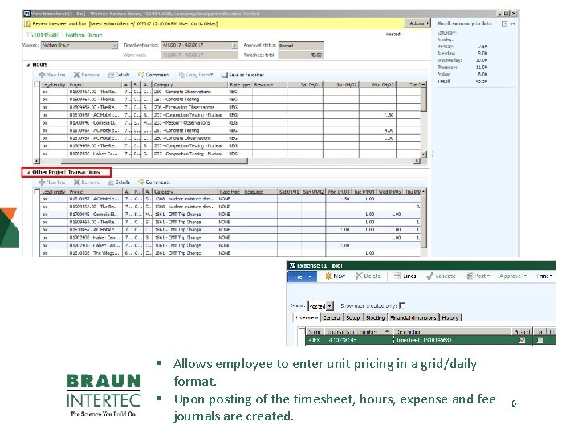Click the Hours grid horizontal scrollbar thumb
Viewport: 578px width, 434px height.
(154, 161)
